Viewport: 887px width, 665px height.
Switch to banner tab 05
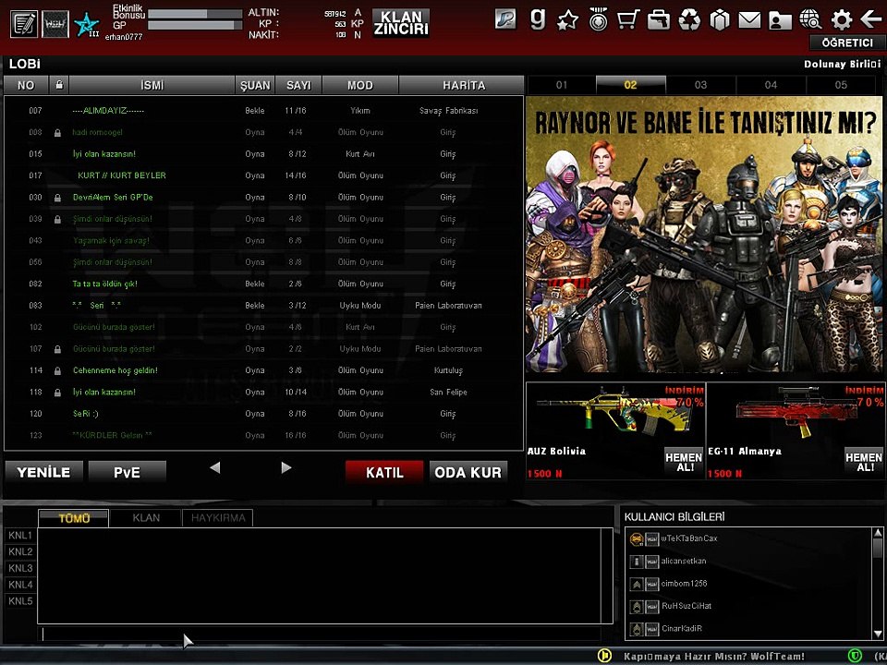(x=841, y=85)
